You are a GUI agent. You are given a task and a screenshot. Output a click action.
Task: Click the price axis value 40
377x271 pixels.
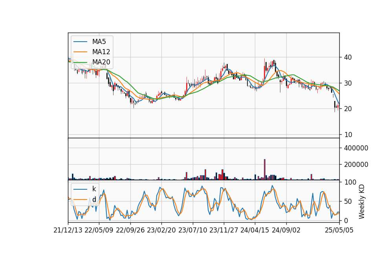coord(348,57)
